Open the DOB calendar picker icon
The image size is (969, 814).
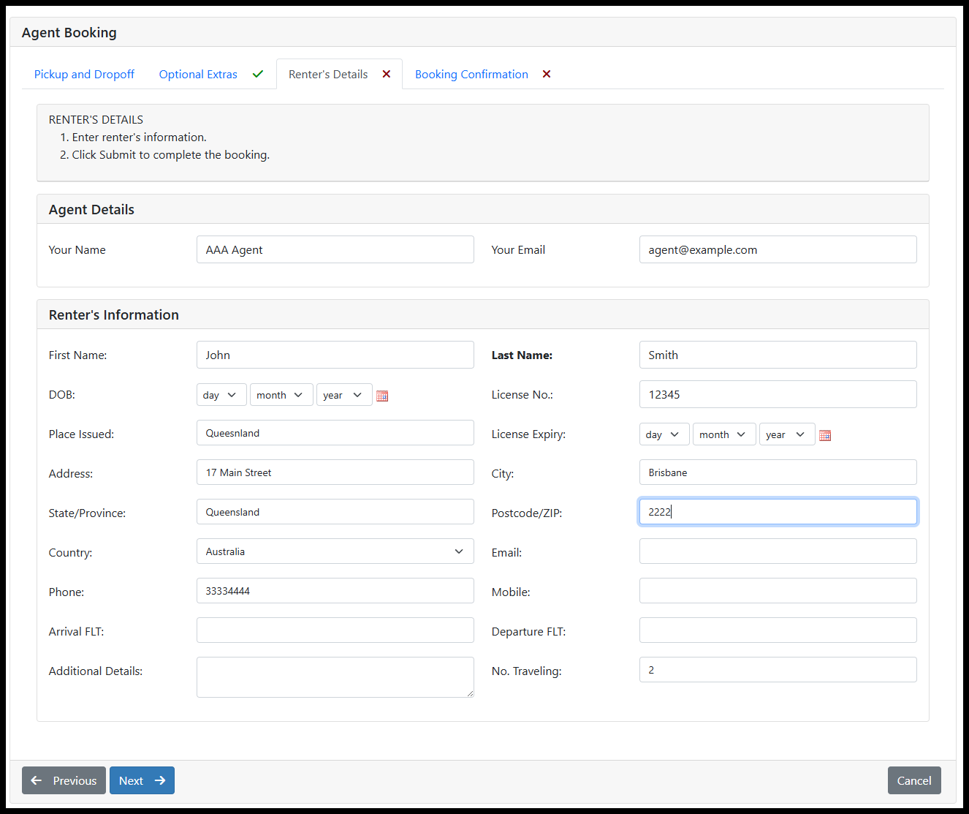click(382, 396)
